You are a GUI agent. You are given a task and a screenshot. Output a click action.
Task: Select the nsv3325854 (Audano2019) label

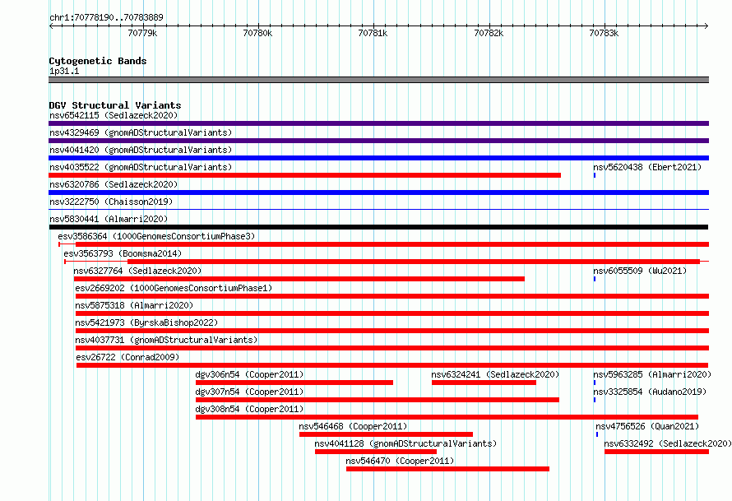point(650,392)
